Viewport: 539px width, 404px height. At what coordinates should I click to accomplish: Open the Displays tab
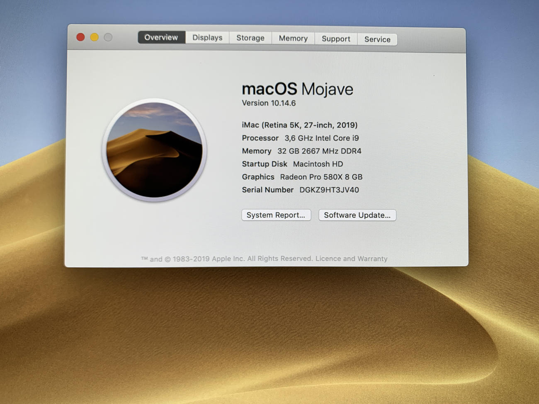point(207,38)
